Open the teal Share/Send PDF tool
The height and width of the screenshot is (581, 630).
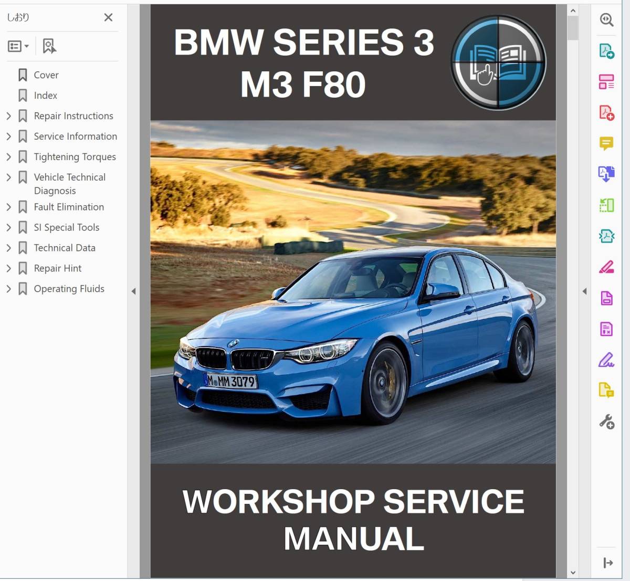(607, 236)
